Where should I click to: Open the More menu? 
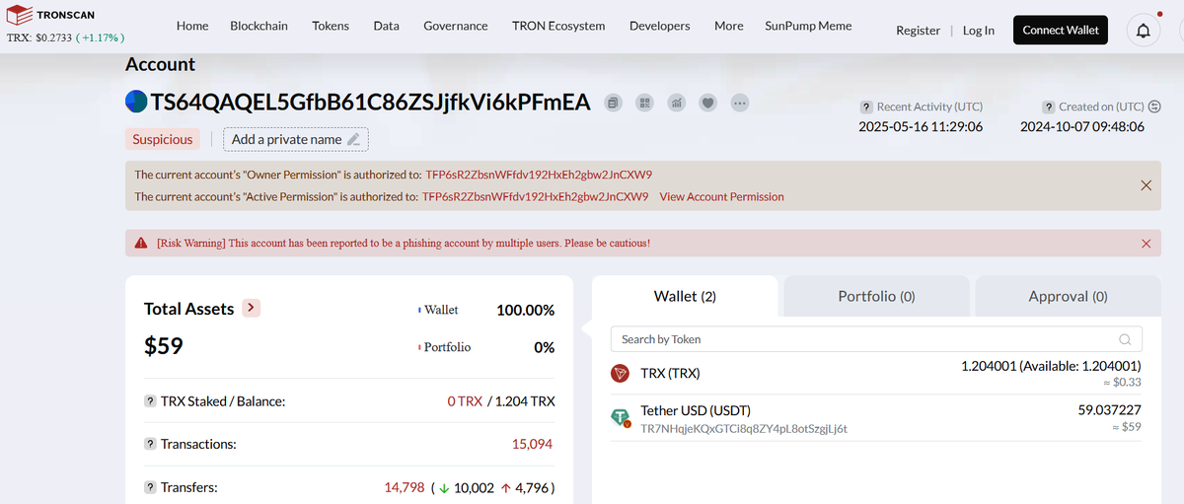729,26
